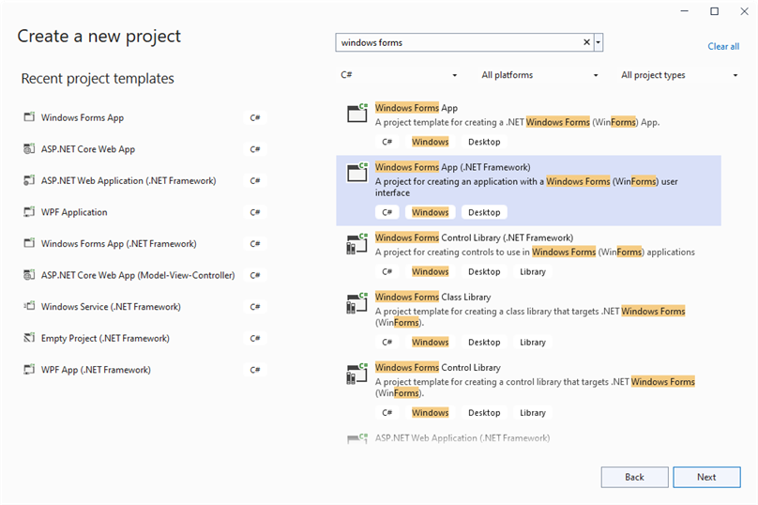Click C# badge beside recent WPF Application
This screenshot has width=758, height=505.
[x=255, y=212]
